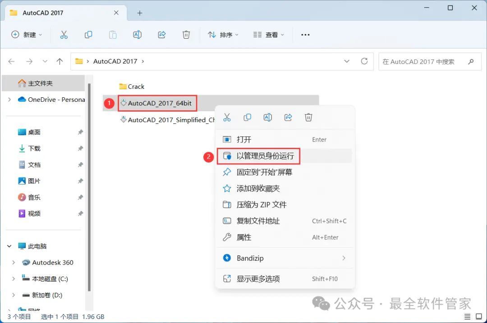Switch to details view in the status bar
The width and height of the screenshot is (487, 323).
(x=468, y=317)
